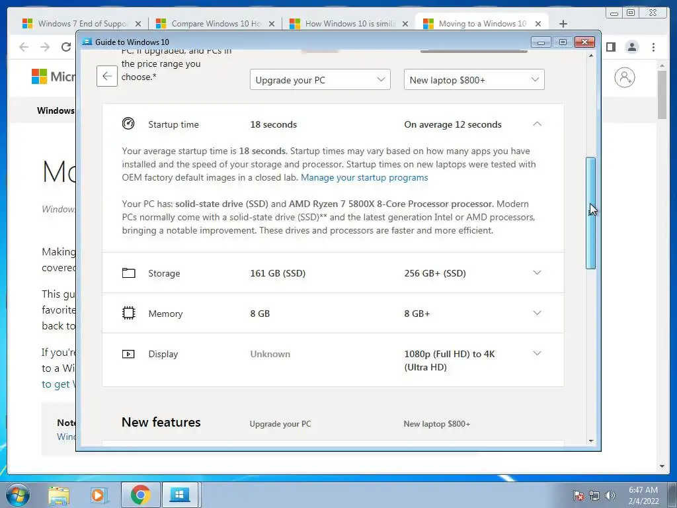Launch Windows Media Player from the taskbar
Image resolution: width=677 pixels, height=508 pixels.
98,495
